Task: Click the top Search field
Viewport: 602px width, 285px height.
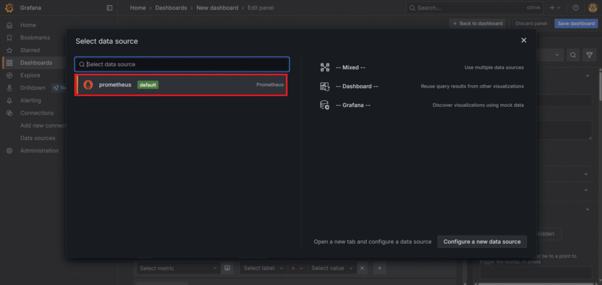Action: [474, 8]
